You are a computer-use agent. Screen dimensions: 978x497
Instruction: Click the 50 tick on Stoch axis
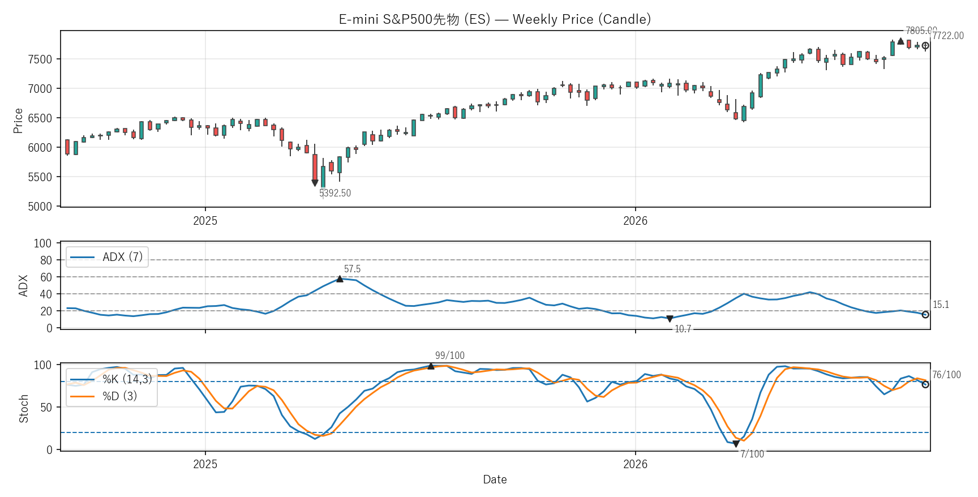pyautogui.click(x=46, y=408)
